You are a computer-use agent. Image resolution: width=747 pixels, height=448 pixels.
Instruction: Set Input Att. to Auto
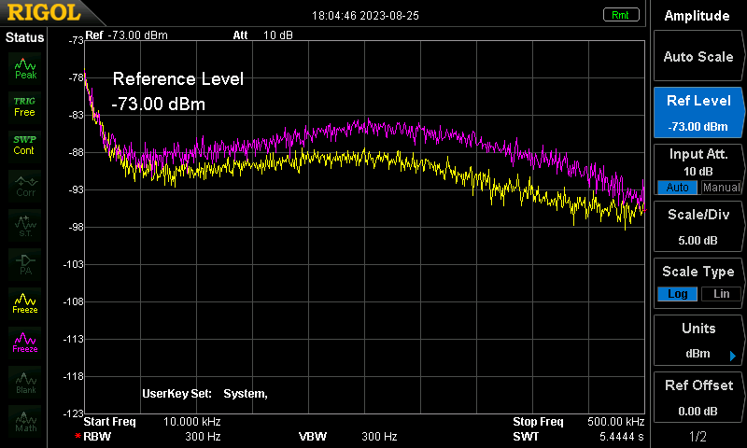pyautogui.click(x=677, y=188)
